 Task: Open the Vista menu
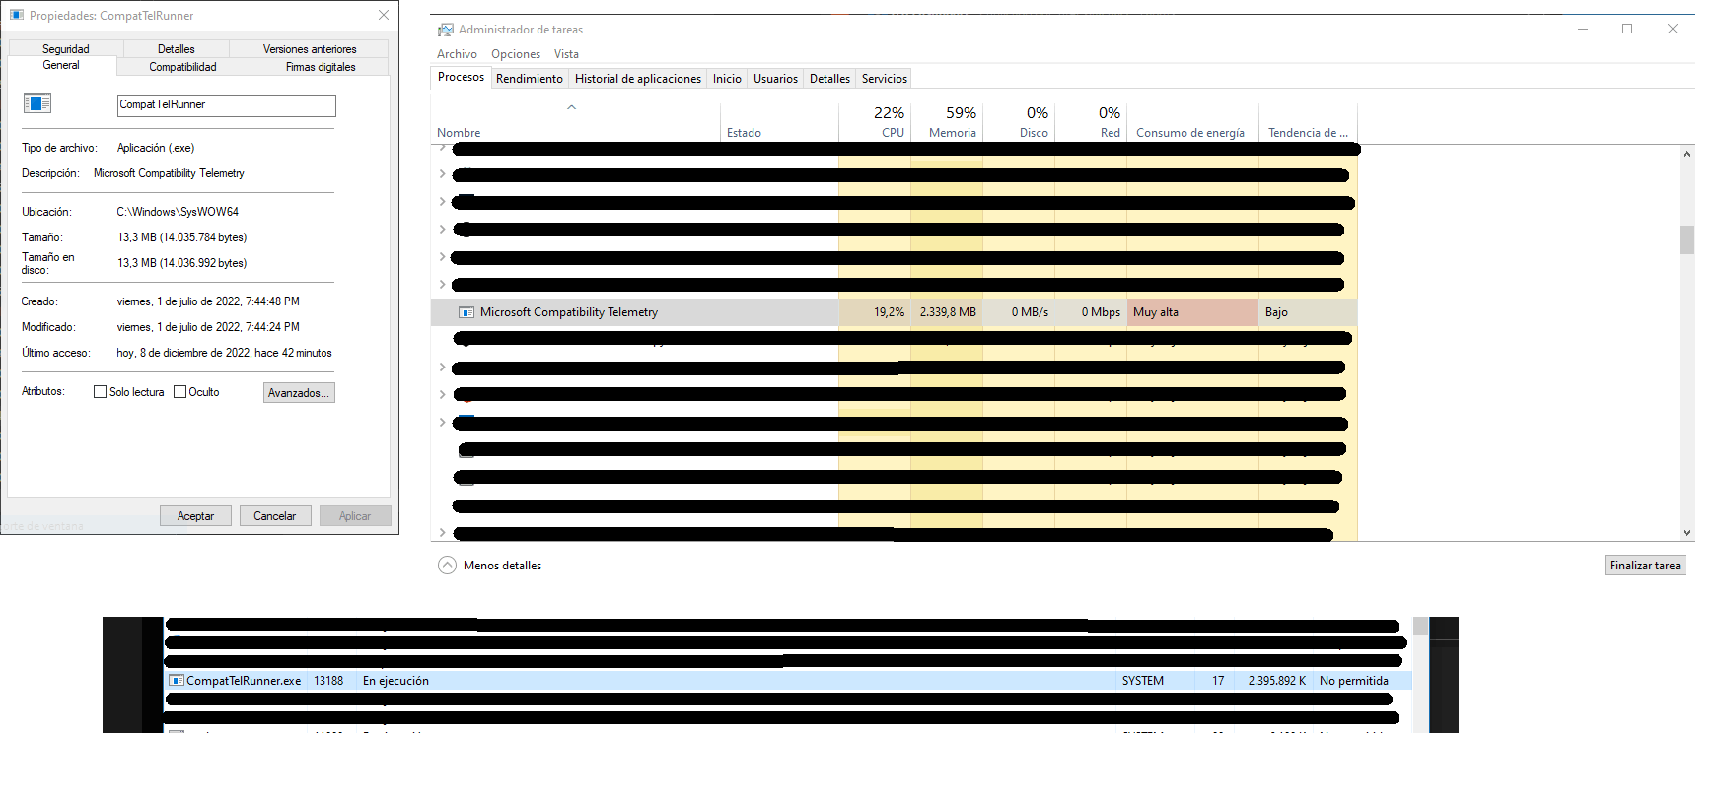tap(566, 54)
